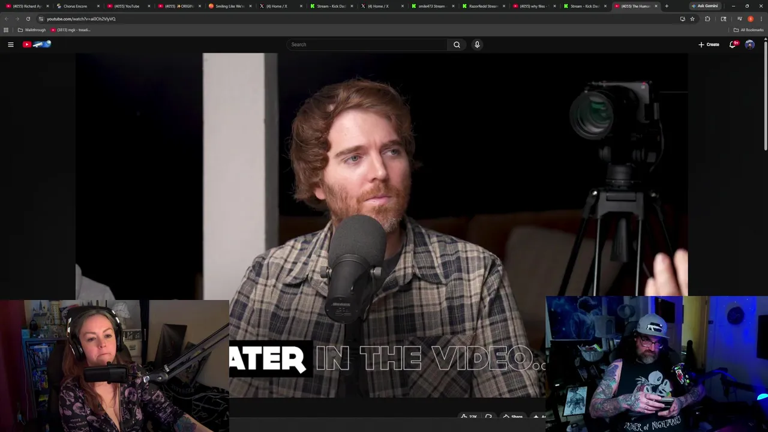Like the video with the thumbs-up 27K button
The width and height of the screenshot is (768, 432).
[469, 416]
